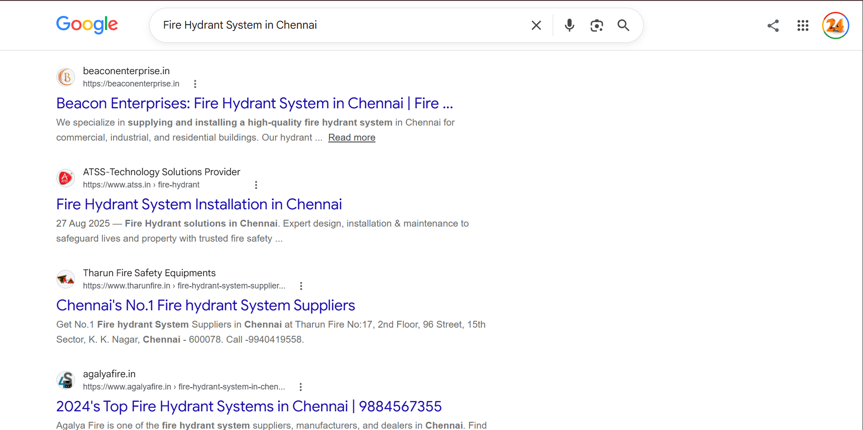Viewport: 863px width, 430px height.
Task: Click the https://beaconenterprise.in URL text
Action: (131, 84)
